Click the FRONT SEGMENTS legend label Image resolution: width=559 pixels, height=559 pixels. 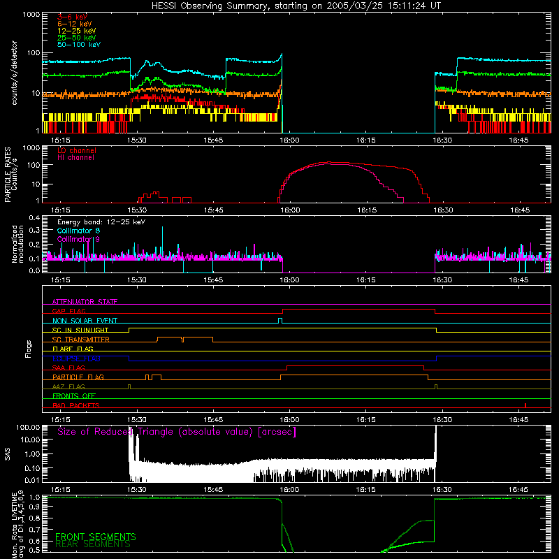[96, 537]
